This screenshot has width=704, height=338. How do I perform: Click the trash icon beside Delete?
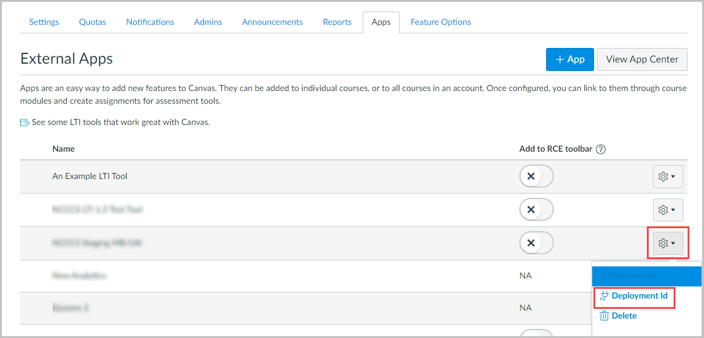pos(604,316)
